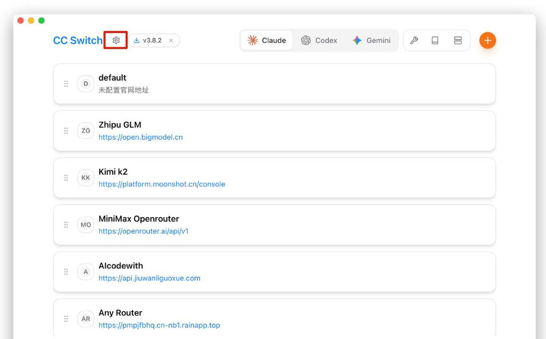Open settings with the gear icon
This screenshot has width=546, height=339.
pyautogui.click(x=116, y=41)
